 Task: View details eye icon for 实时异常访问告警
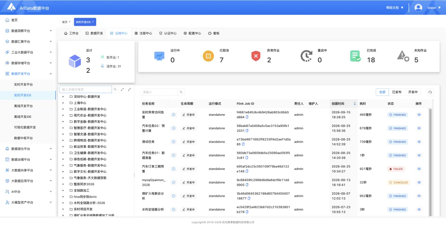pos(419,115)
